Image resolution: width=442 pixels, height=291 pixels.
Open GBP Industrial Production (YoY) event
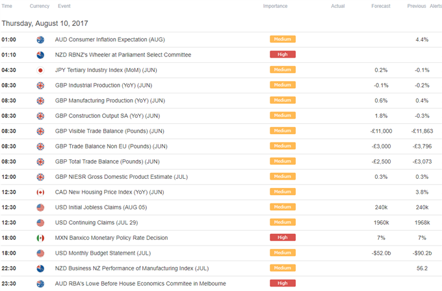(103, 86)
